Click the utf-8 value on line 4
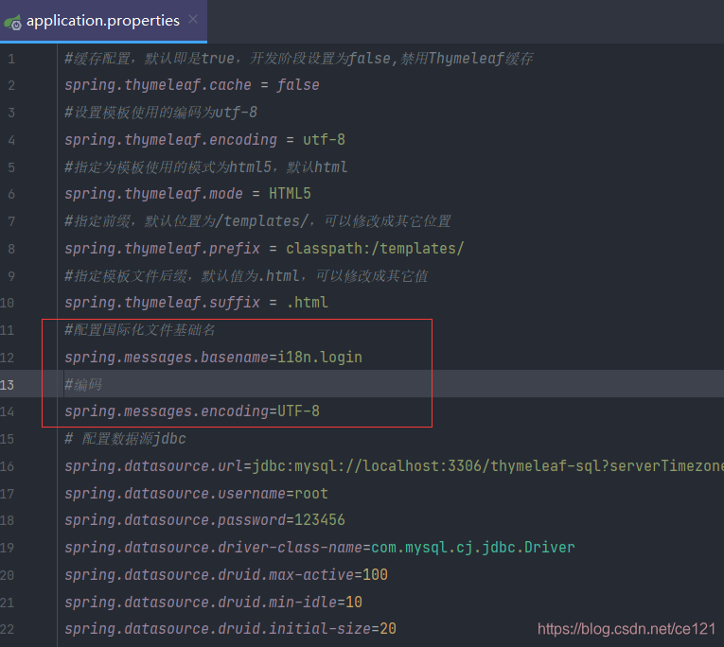724x647 pixels. click(x=324, y=140)
